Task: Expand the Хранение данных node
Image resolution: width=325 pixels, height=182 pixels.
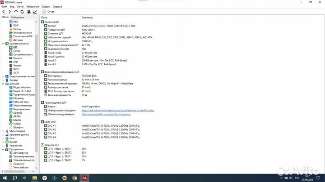Action: click(x=3, y=135)
